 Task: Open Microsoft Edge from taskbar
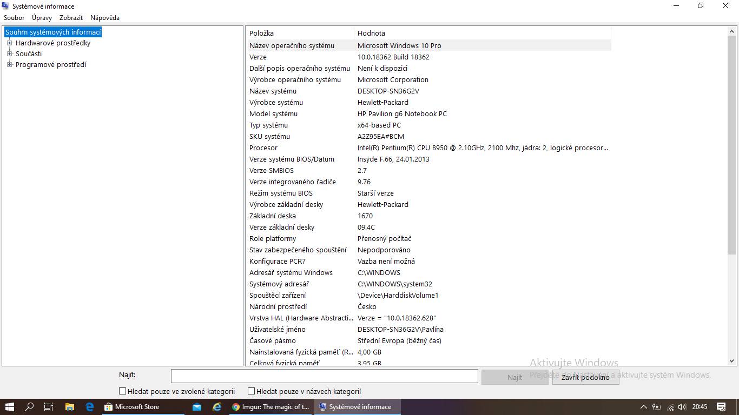89,407
